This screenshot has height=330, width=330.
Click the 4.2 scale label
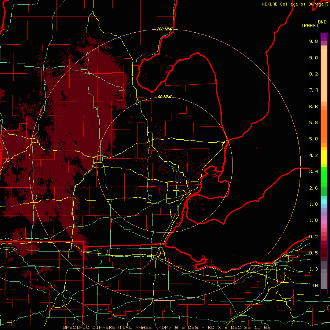(313, 155)
